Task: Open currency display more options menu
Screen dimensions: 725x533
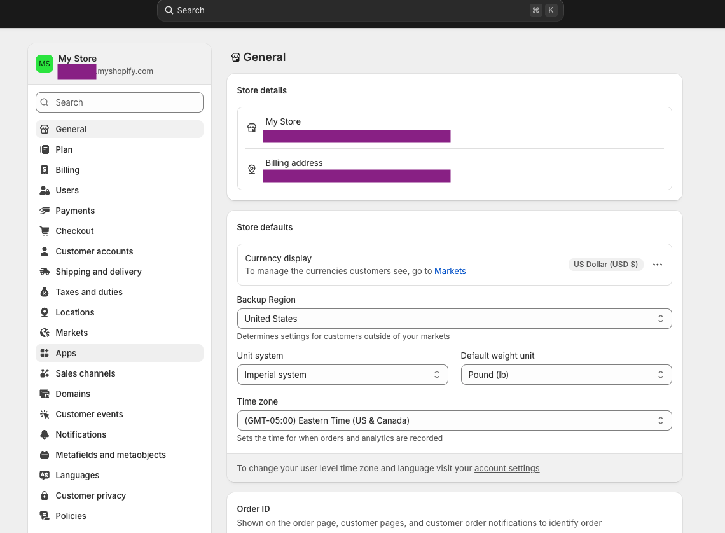Action: click(658, 265)
